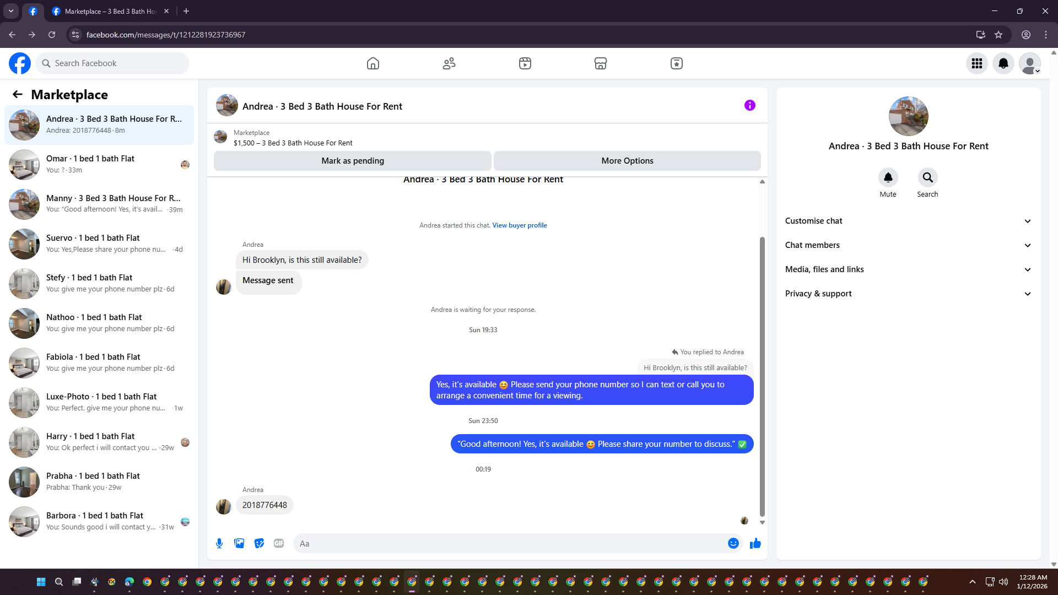Click Andrea's phone number message 2018776448
Image resolution: width=1058 pixels, height=595 pixels.
coord(264,505)
